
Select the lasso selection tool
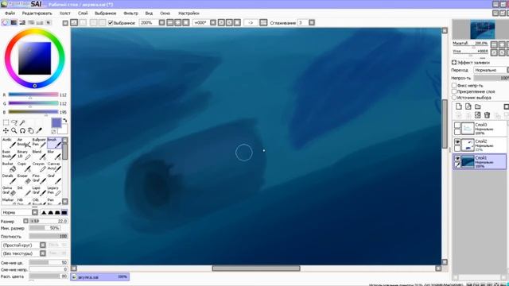coord(14,122)
